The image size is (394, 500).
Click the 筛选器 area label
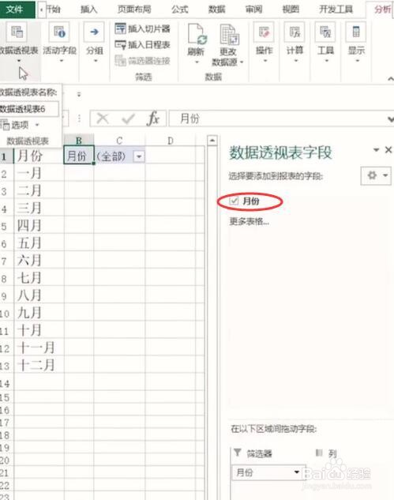[x=259, y=453]
